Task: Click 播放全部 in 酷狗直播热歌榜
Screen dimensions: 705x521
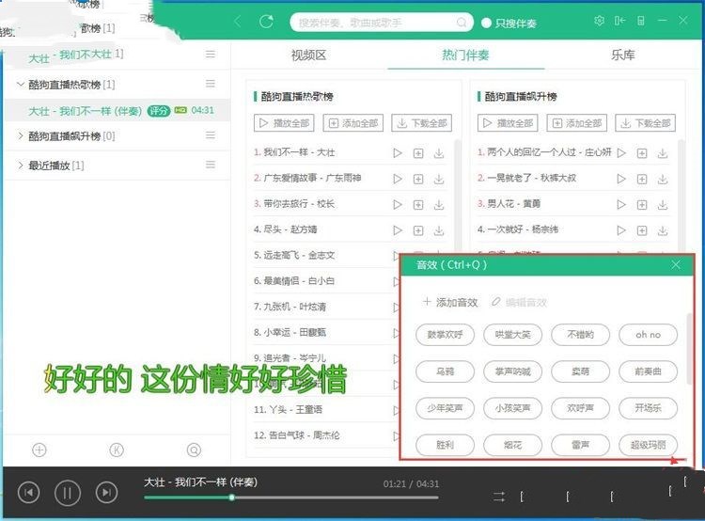Action: (284, 123)
